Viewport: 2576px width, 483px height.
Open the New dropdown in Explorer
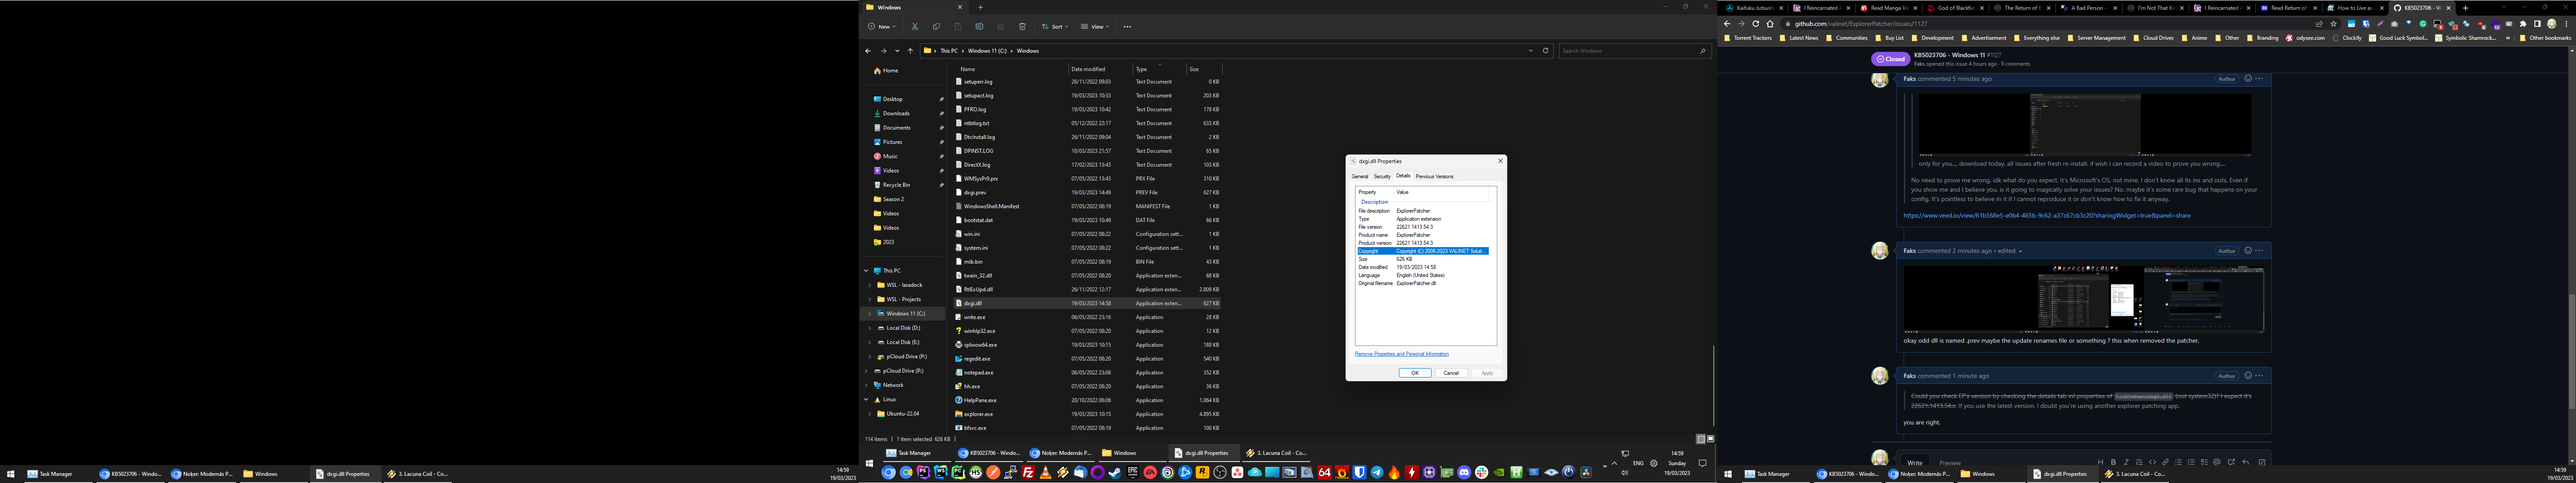pos(882,27)
